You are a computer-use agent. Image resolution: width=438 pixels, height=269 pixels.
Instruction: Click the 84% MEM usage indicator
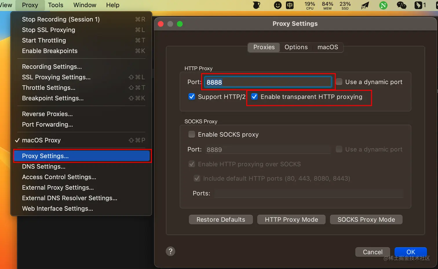click(327, 5)
